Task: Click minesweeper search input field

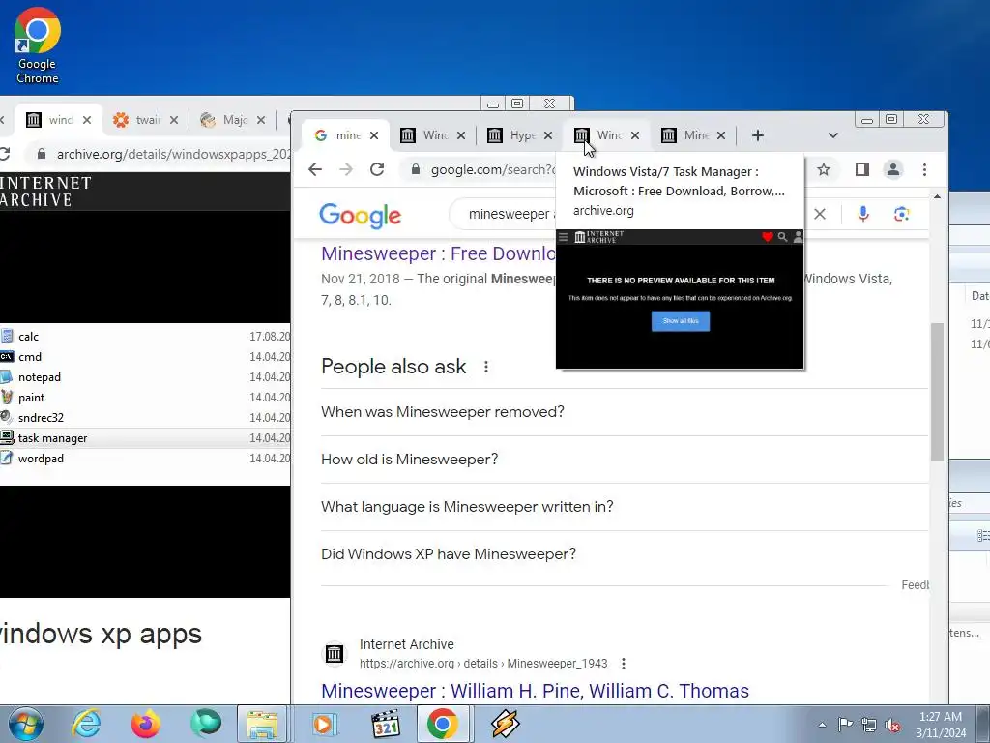Action: pos(505,214)
